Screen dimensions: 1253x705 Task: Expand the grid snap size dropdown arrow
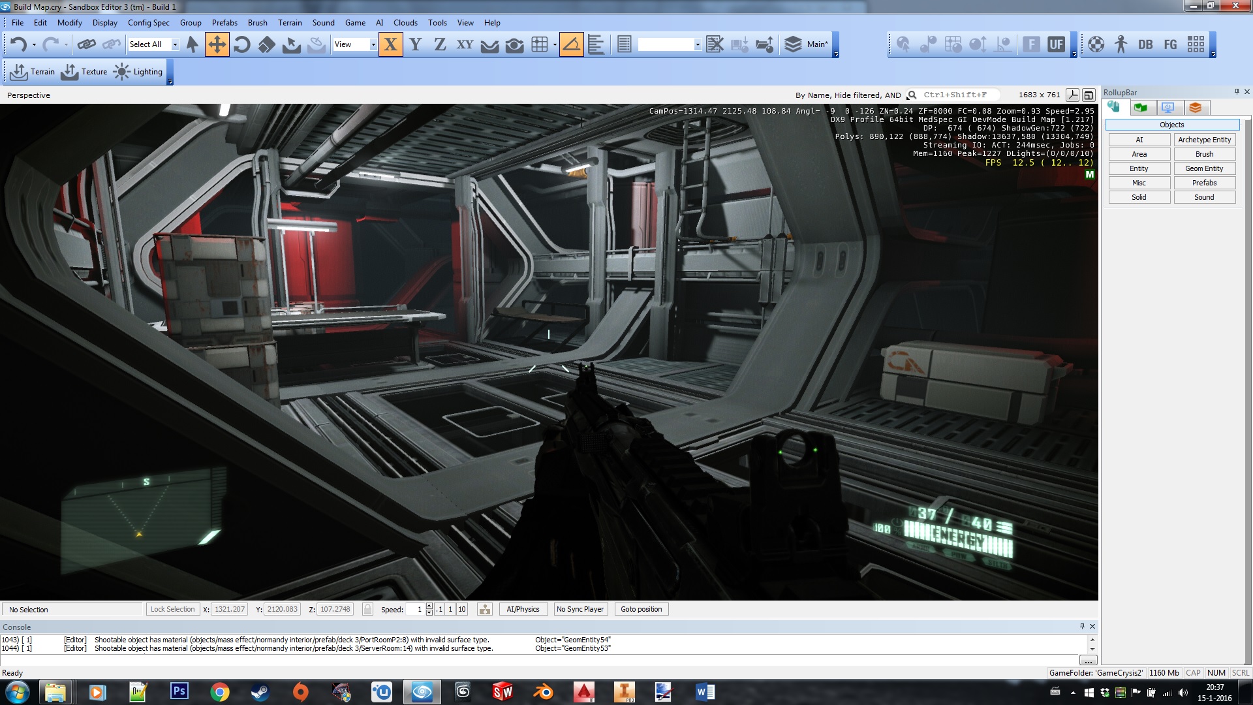coord(555,44)
